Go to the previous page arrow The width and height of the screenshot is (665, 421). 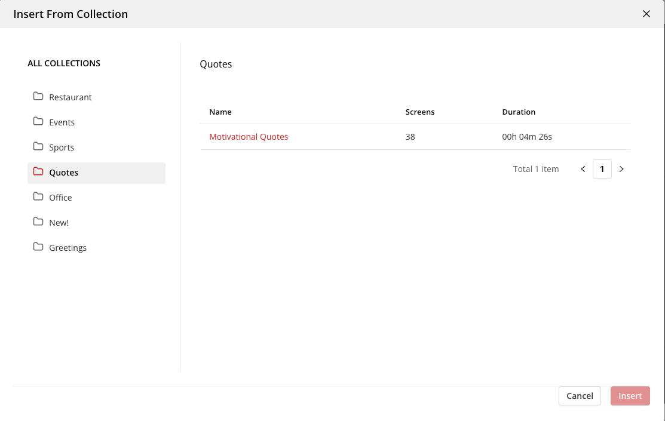tap(583, 169)
